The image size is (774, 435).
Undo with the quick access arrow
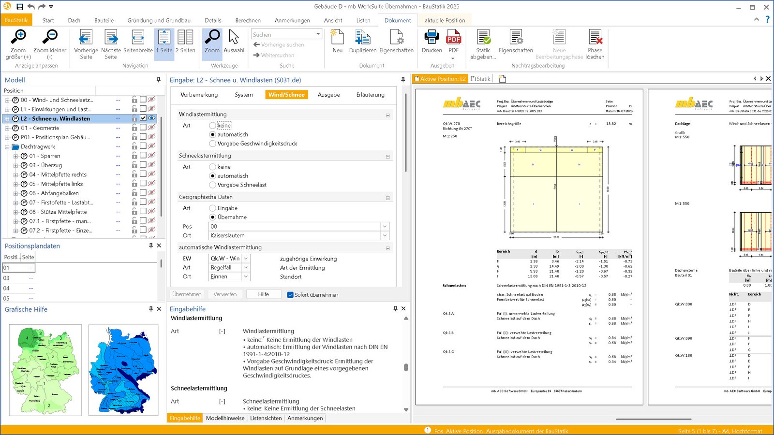(31, 7)
